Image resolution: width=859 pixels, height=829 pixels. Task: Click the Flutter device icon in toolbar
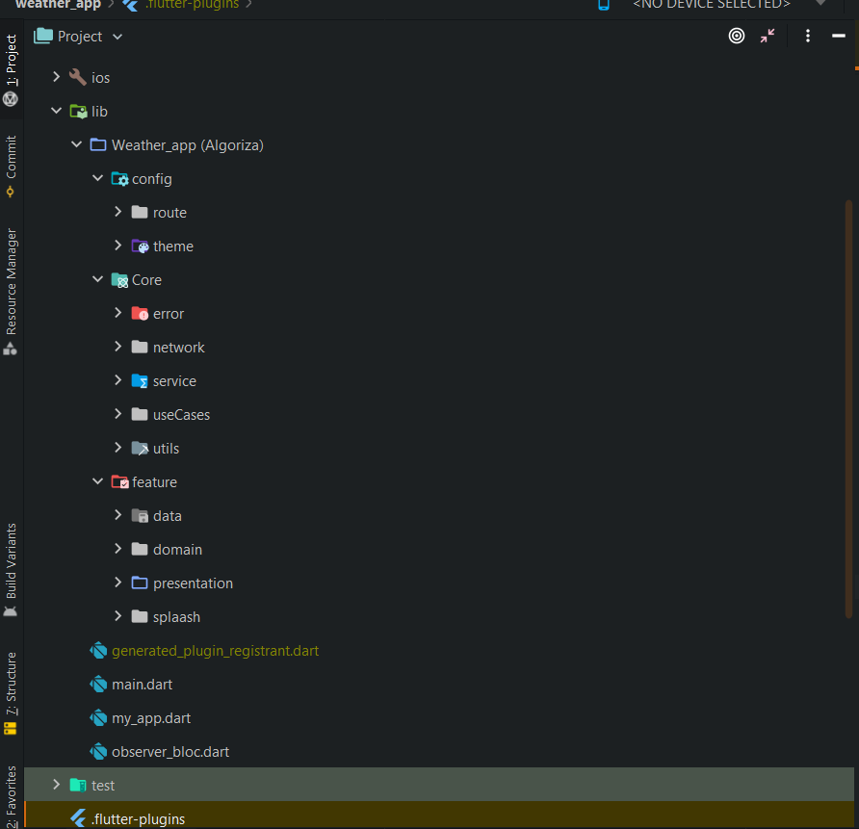[604, 5]
